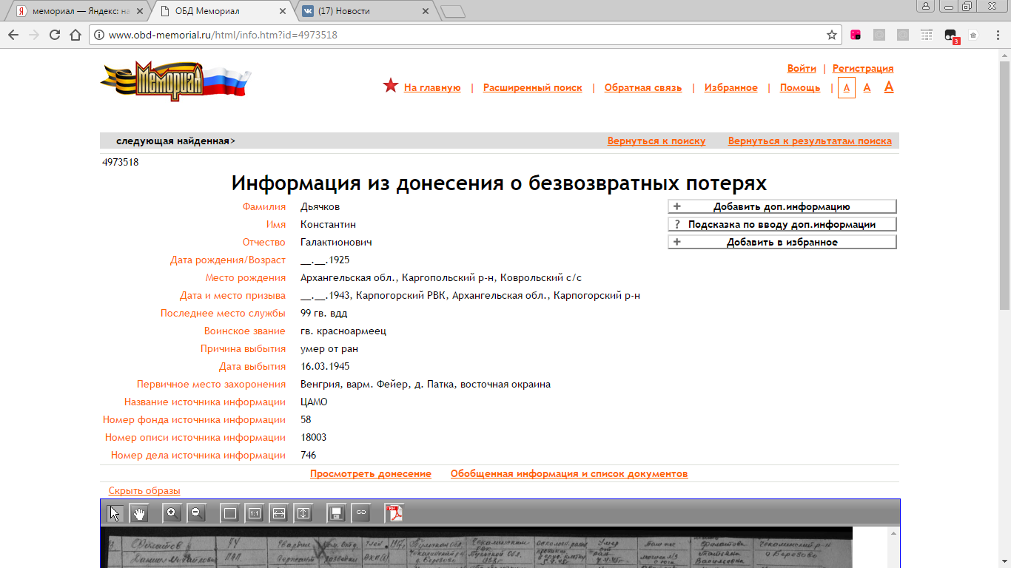The height and width of the screenshot is (568, 1011).
Task: Show the image at 1:1 scale
Action: tap(255, 513)
